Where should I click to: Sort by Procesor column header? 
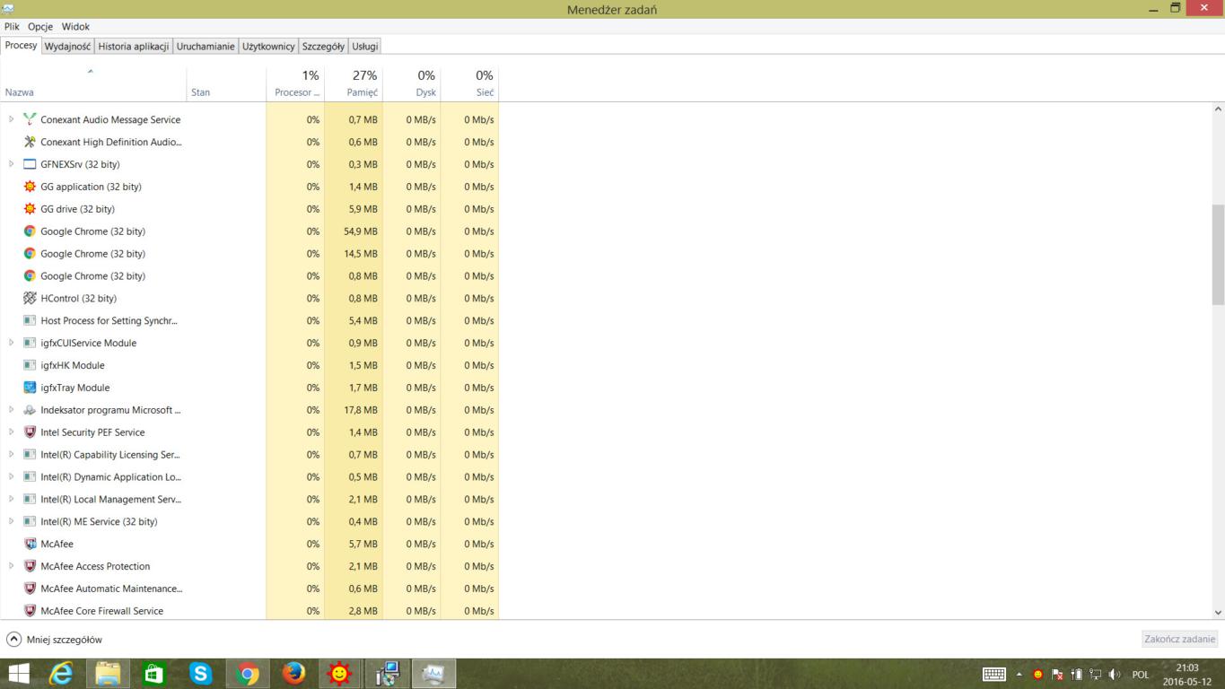[x=295, y=83]
